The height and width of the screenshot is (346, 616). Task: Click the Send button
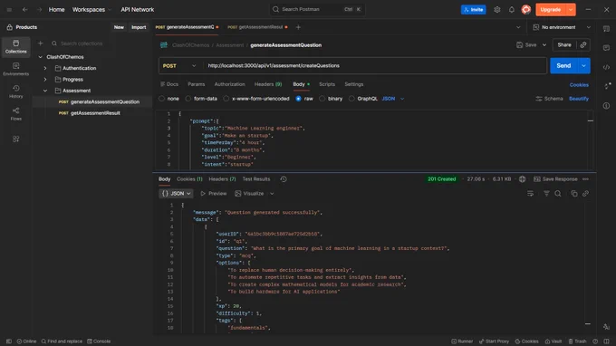tap(563, 66)
